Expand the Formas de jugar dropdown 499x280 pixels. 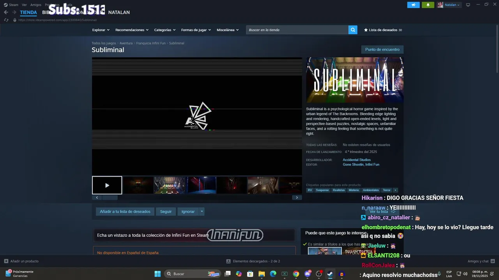tap(196, 30)
